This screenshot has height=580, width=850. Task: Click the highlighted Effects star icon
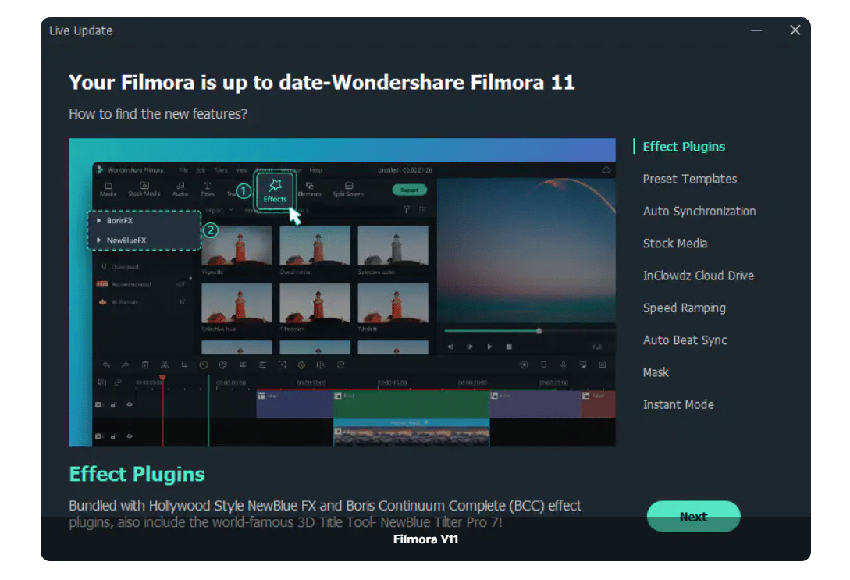tap(275, 186)
